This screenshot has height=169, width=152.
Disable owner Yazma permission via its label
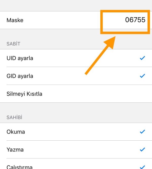[15, 149]
